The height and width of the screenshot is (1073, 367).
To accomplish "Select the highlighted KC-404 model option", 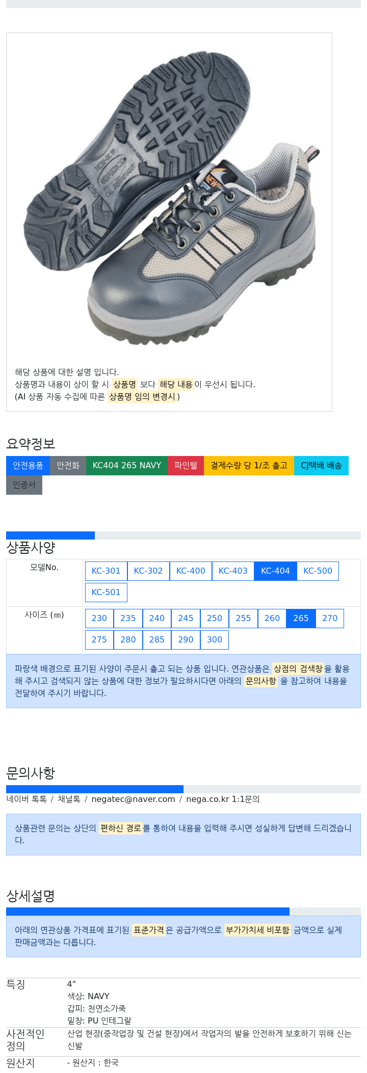I will click(275, 571).
